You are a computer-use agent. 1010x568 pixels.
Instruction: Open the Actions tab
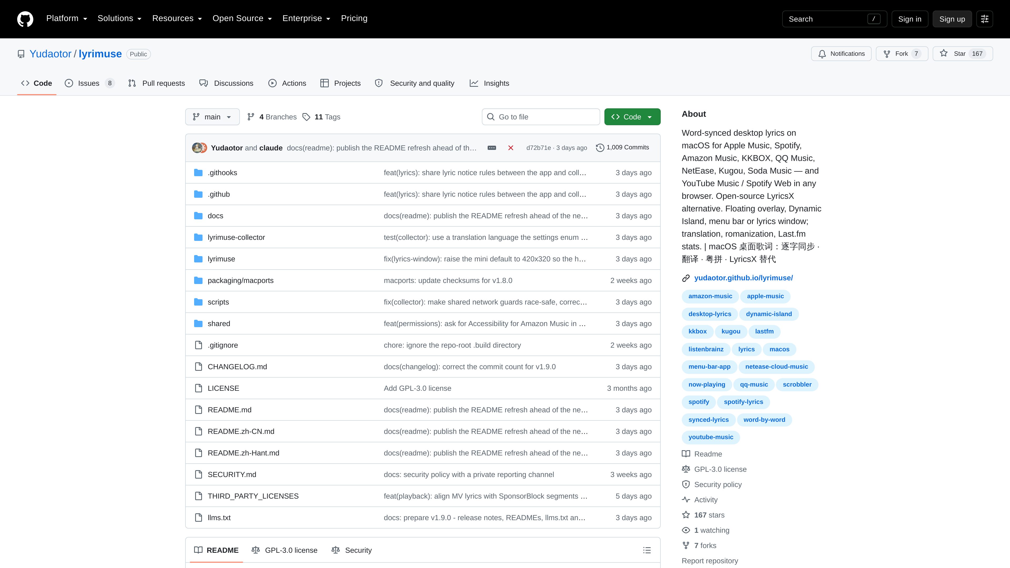pyautogui.click(x=287, y=83)
